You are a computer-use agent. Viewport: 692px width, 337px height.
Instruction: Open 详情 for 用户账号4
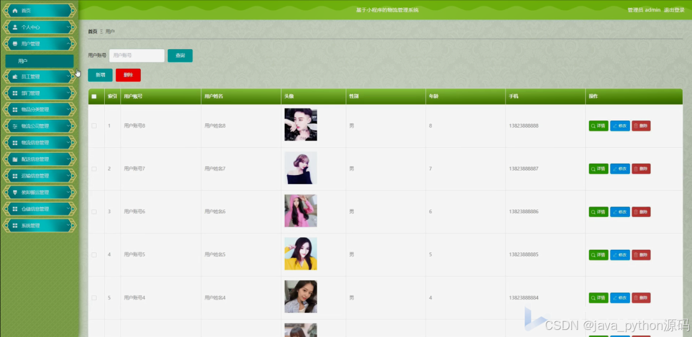click(x=598, y=298)
